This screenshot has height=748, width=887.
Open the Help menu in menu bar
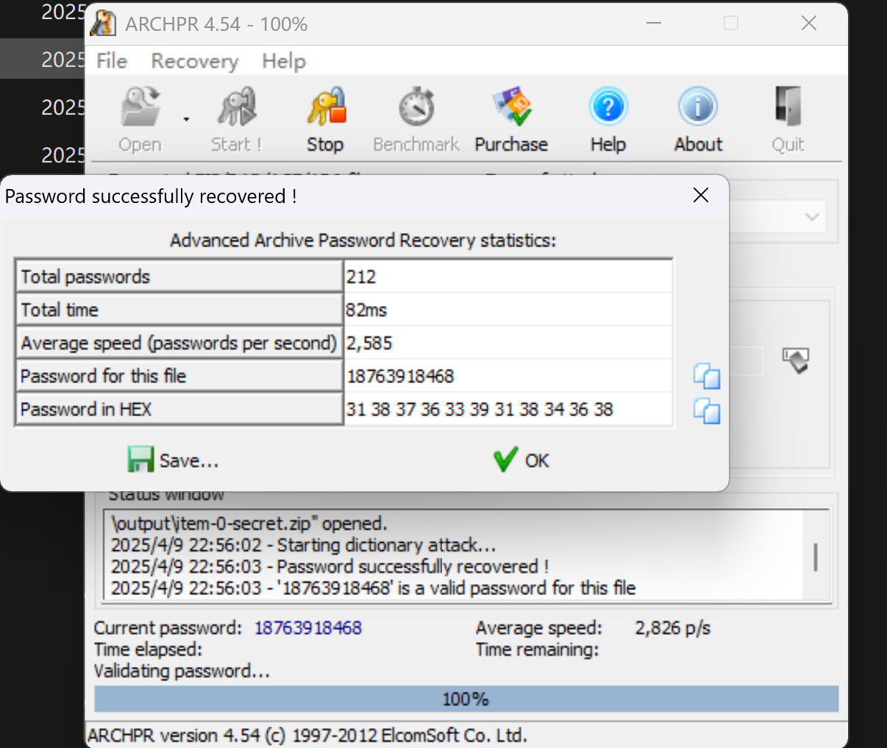point(284,61)
